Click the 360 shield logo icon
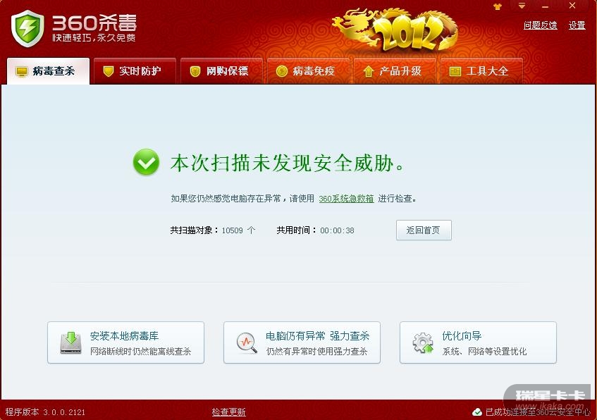 coord(27,29)
